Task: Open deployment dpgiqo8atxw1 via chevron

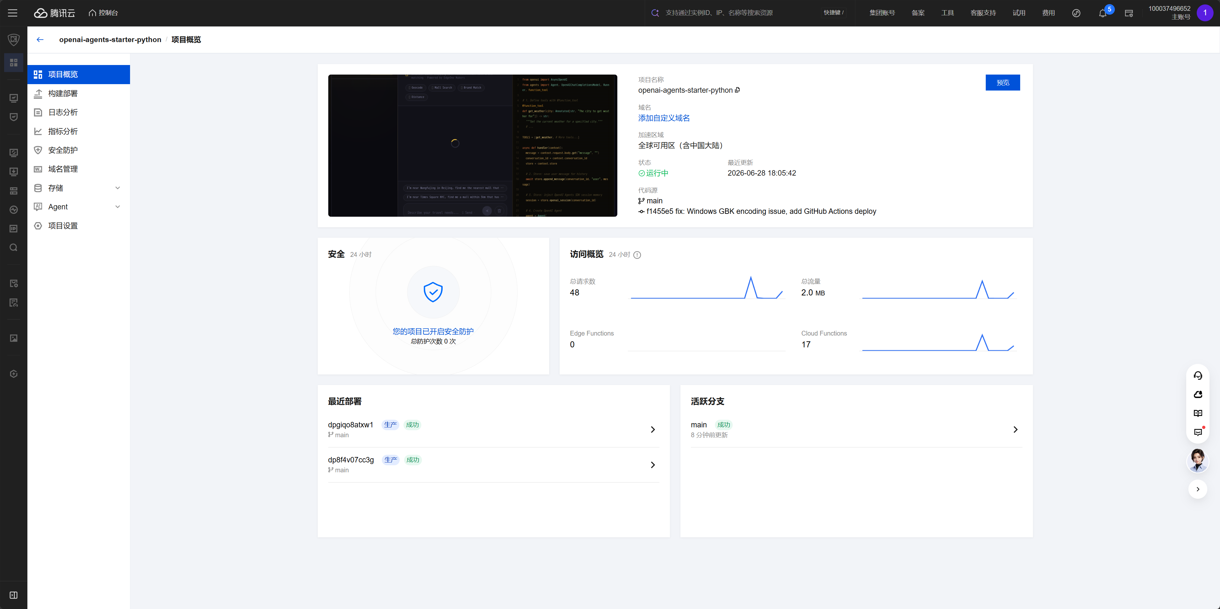Action: pos(653,430)
